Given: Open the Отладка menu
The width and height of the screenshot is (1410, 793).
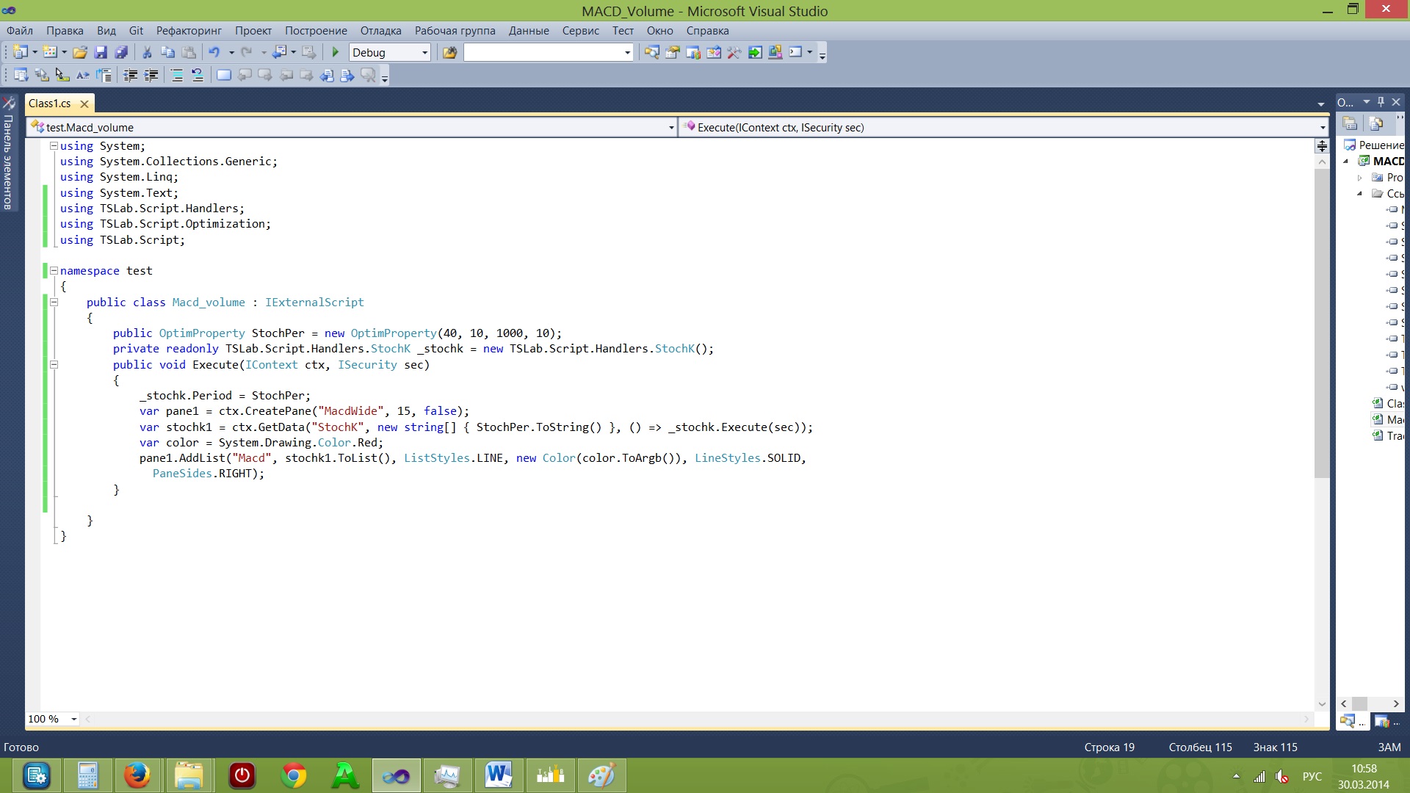Looking at the screenshot, I should point(380,31).
